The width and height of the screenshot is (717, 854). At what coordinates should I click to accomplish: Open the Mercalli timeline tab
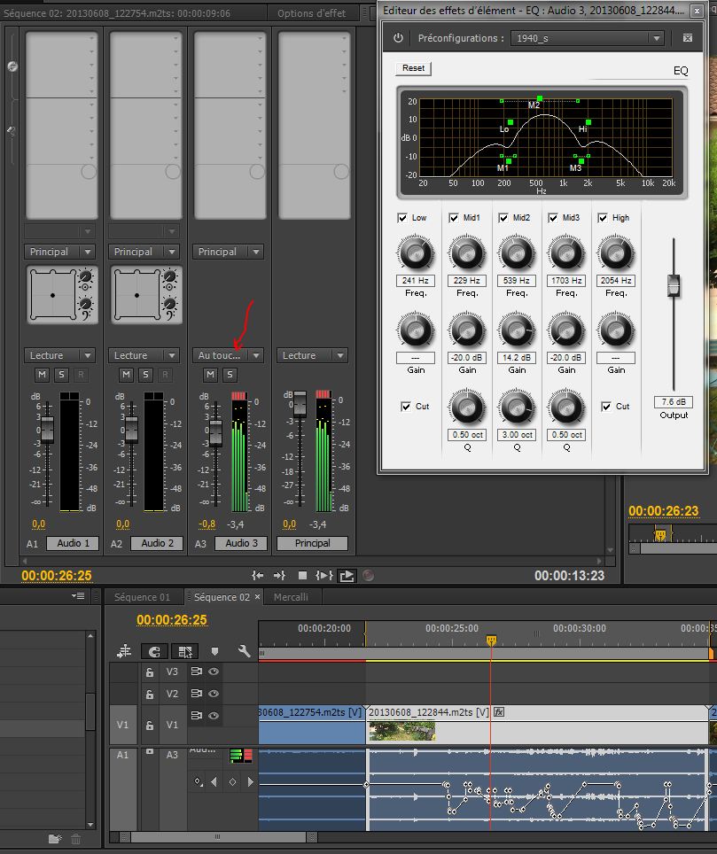click(291, 597)
